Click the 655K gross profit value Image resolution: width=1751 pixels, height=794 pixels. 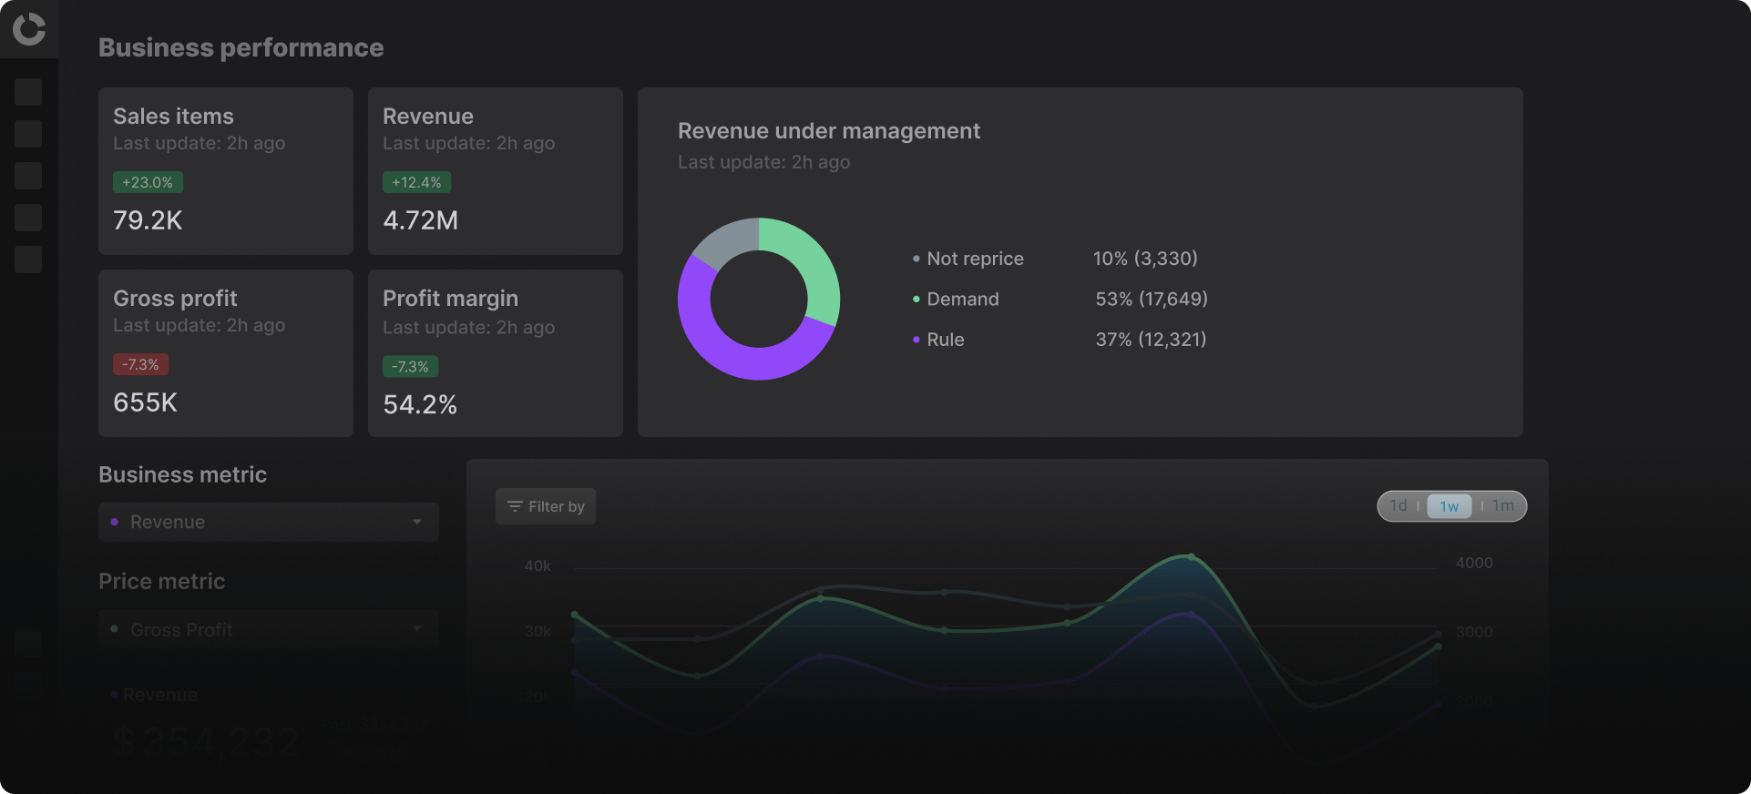pos(146,402)
